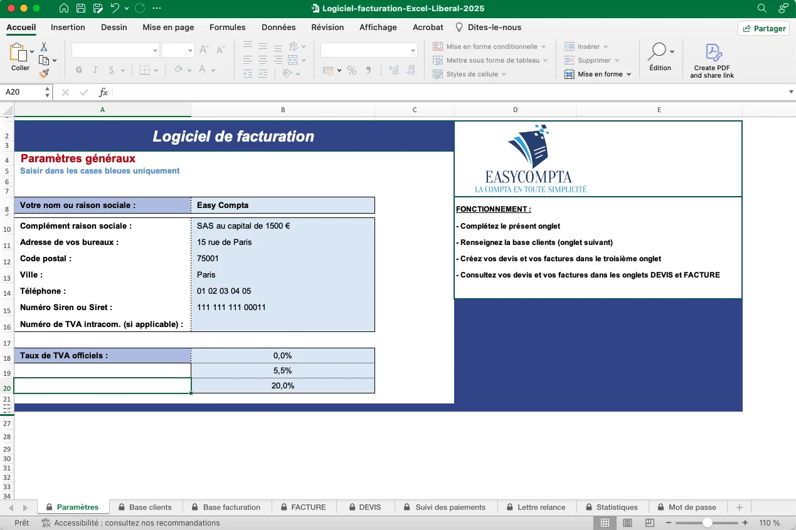Select the Cut scissors icon
Viewport: 796px width, 530px height.
(44, 47)
